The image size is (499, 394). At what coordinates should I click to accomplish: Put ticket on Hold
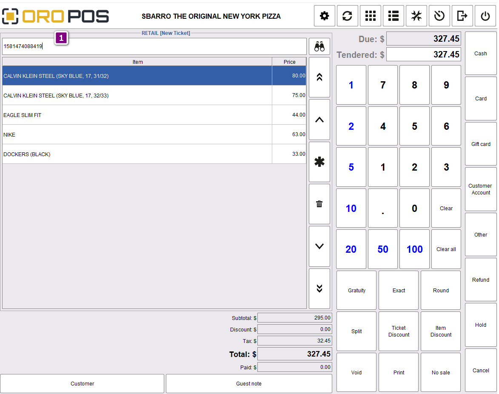coord(481,325)
